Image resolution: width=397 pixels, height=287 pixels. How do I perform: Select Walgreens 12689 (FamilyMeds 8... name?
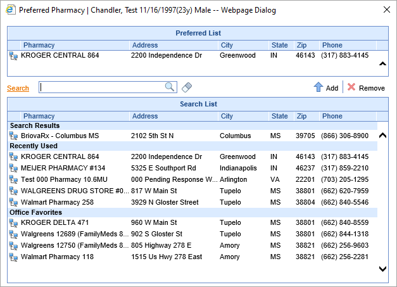(75, 234)
